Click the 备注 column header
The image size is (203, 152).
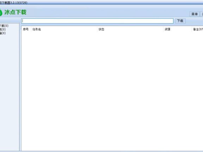pos(197,29)
